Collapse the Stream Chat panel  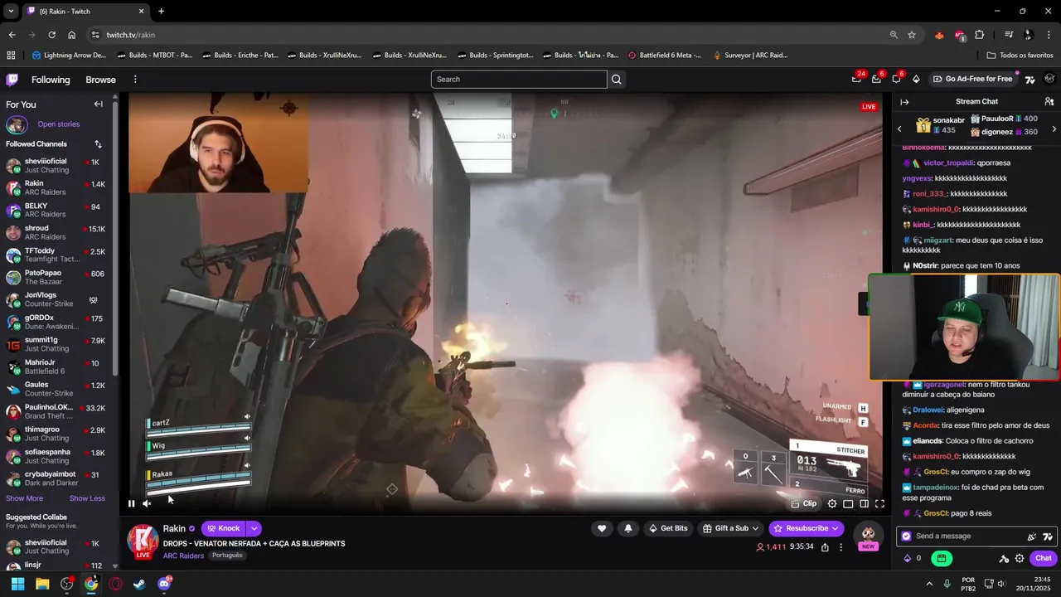click(904, 102)
